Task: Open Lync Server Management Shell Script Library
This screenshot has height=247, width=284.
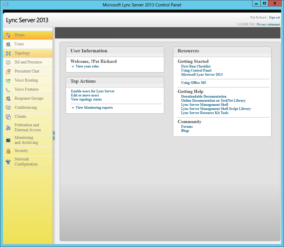Action: coord(216,109)
